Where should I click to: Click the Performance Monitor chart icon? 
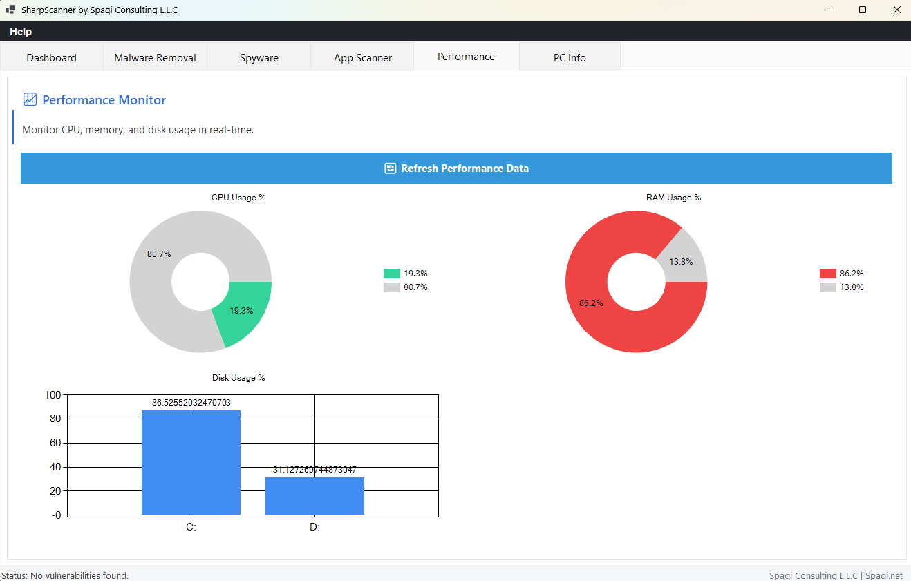(30, 99)
